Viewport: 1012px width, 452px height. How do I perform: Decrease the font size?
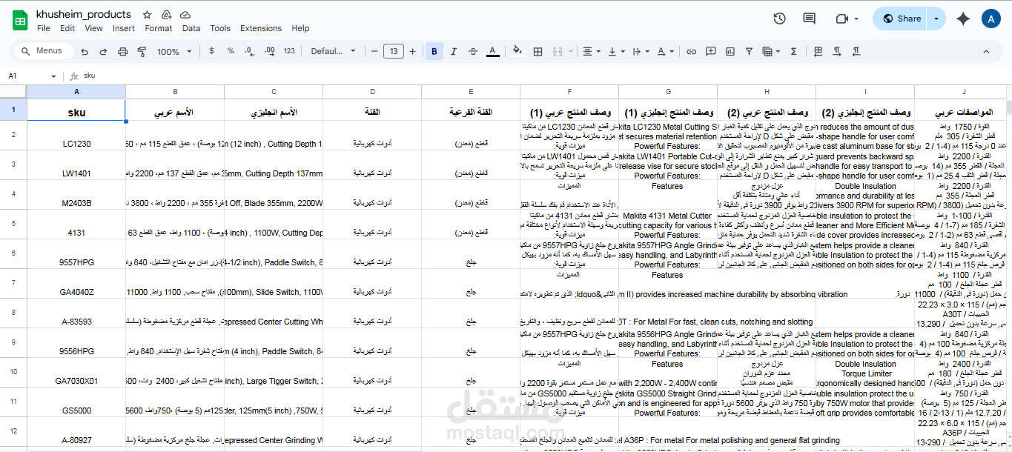coord(374,51)
